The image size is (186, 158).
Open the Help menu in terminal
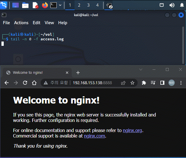[x=63, y=23]
